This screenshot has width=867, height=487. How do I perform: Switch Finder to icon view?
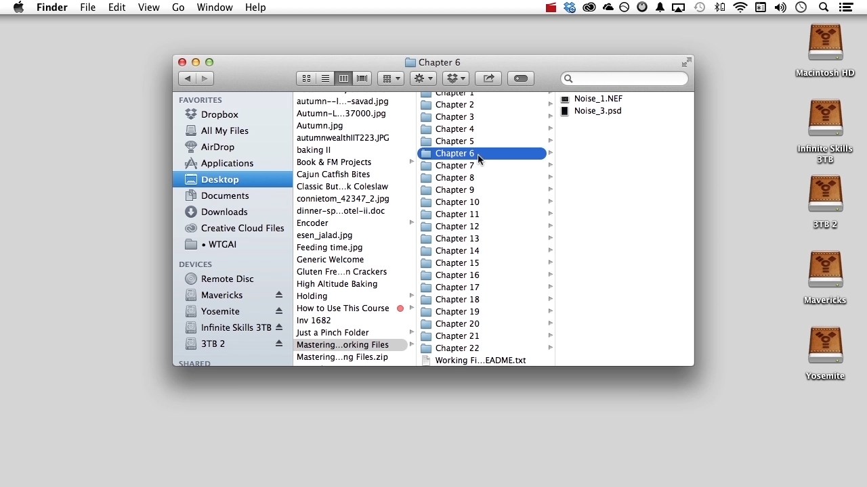(306, 78)
